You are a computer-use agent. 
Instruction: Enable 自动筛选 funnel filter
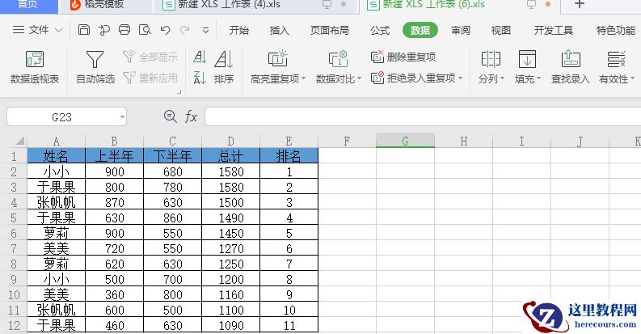pyautogui.click(x=95, y=67)
